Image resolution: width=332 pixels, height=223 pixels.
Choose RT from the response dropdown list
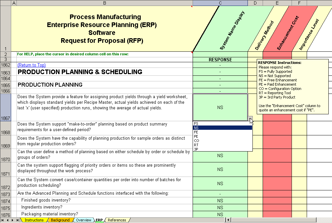click(223, 145)
